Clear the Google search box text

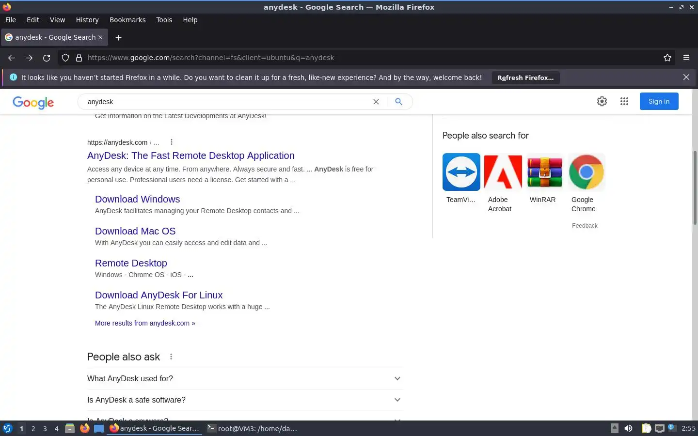[376, 102]
